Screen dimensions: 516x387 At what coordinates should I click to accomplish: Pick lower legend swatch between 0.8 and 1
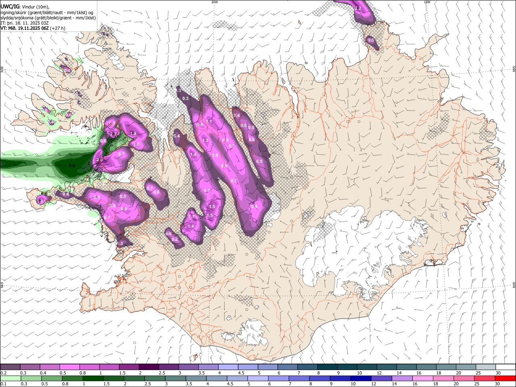72,379
